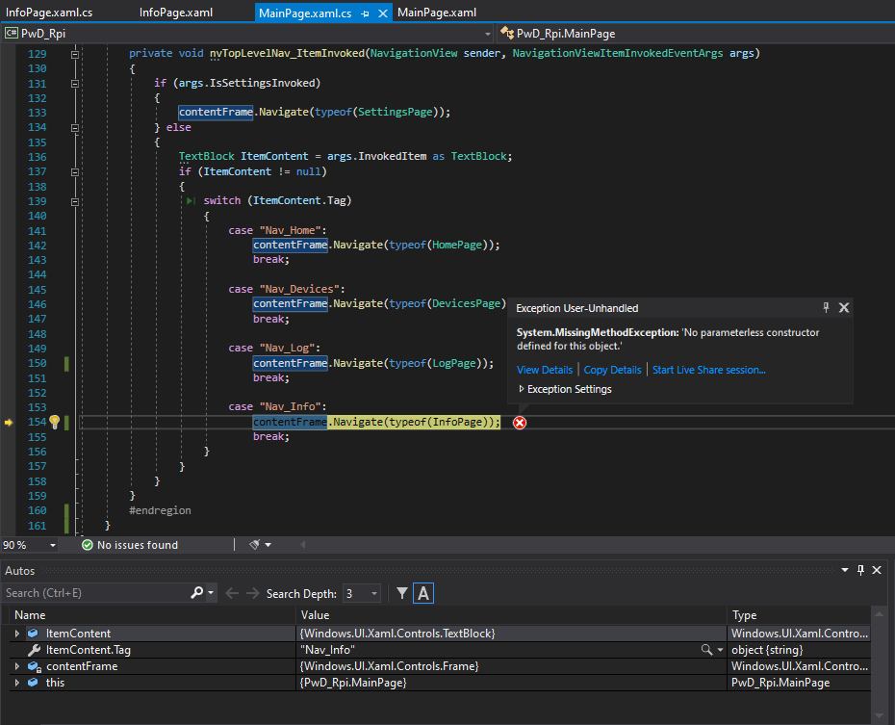This screenshot has height=725, width=895.
Task: Expand Exception Settings section
Action: click(522, 389)
